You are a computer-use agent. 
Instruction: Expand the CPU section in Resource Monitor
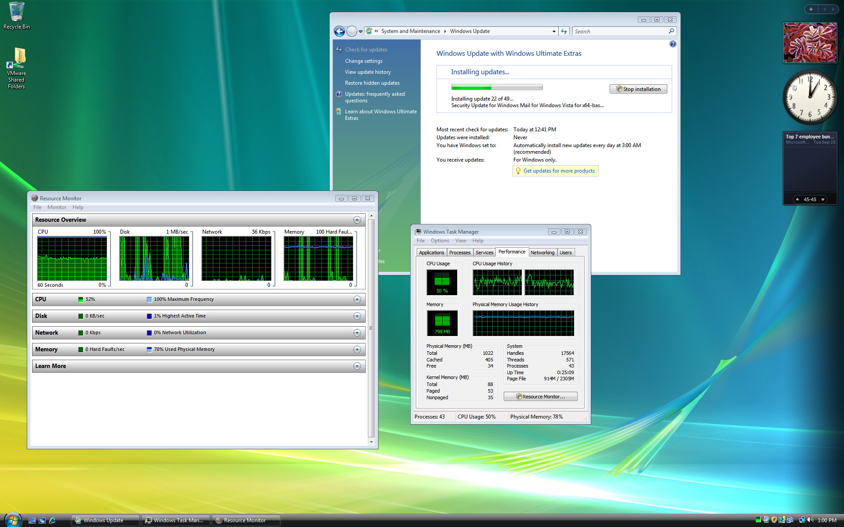357,300
